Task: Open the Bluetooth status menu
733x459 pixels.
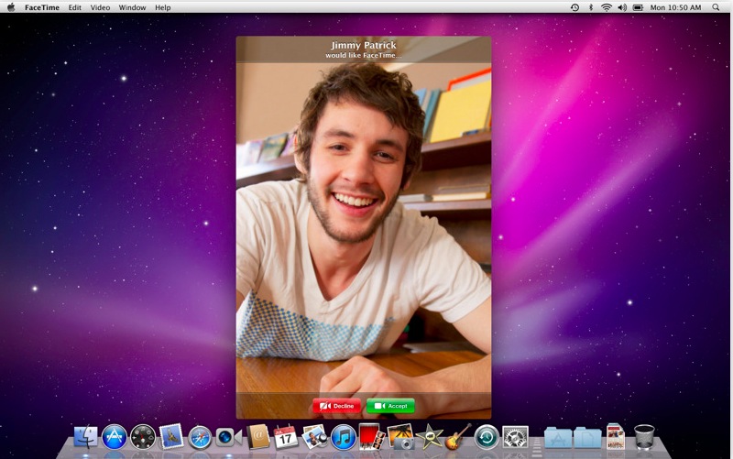Action: point(591,7)
